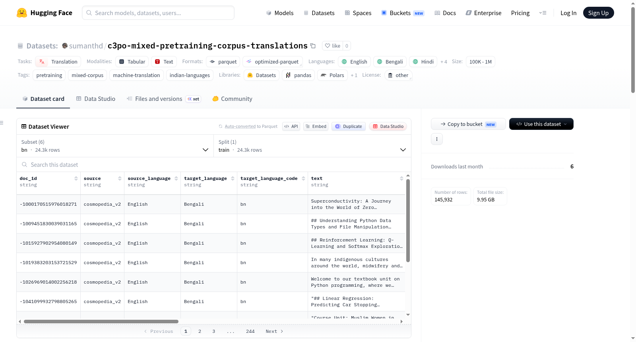Show the +4 more languages

[x=444, y=62]
